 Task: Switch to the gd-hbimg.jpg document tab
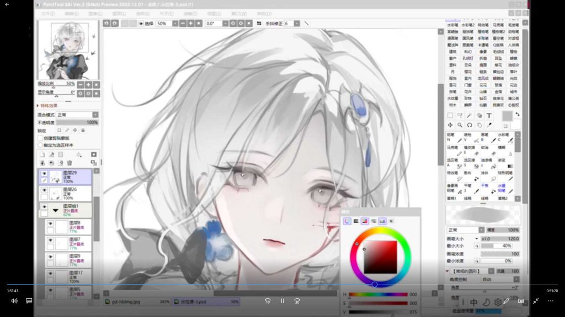(137, 302)
